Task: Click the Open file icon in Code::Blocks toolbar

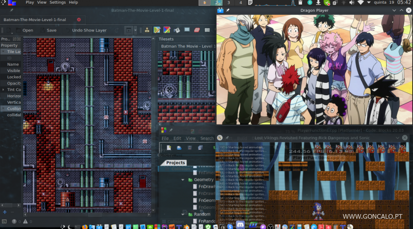Action: point(179,148)
